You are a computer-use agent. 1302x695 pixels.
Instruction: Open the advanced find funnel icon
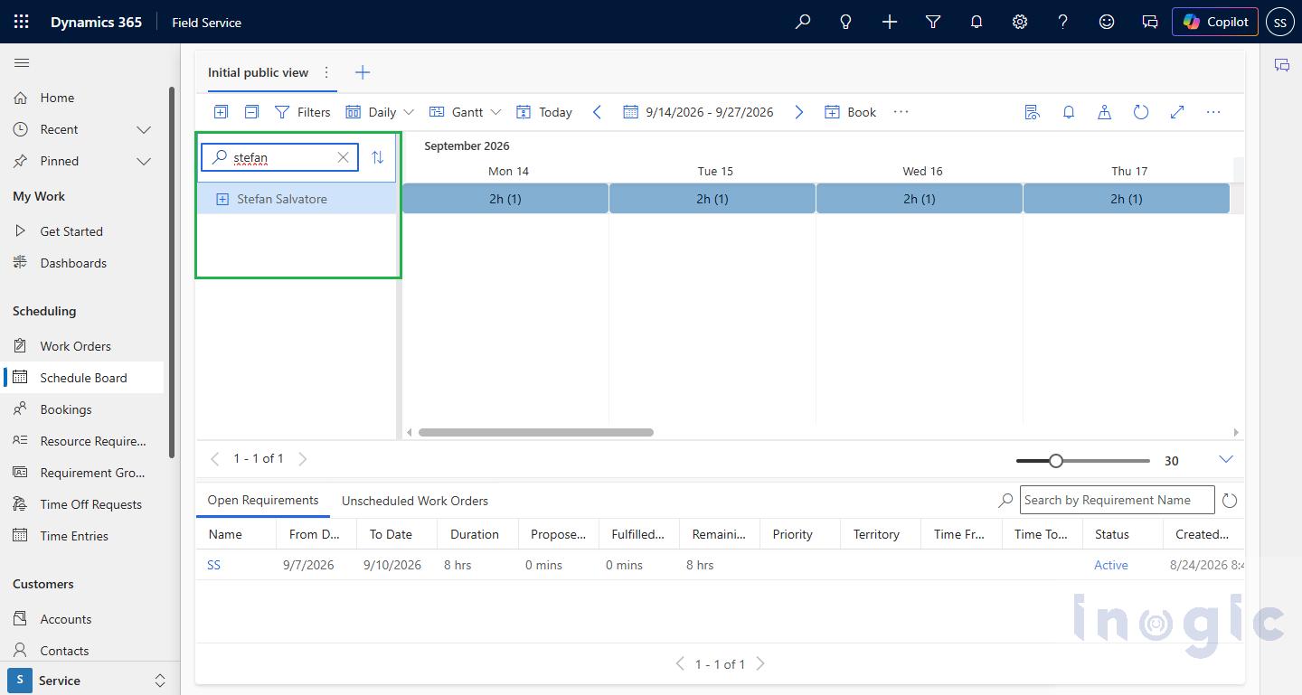pos(933,22)
